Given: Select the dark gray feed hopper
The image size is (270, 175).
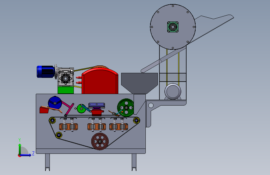Looking at the screenshot, I should pyautogui.click(x=140, y=83).
